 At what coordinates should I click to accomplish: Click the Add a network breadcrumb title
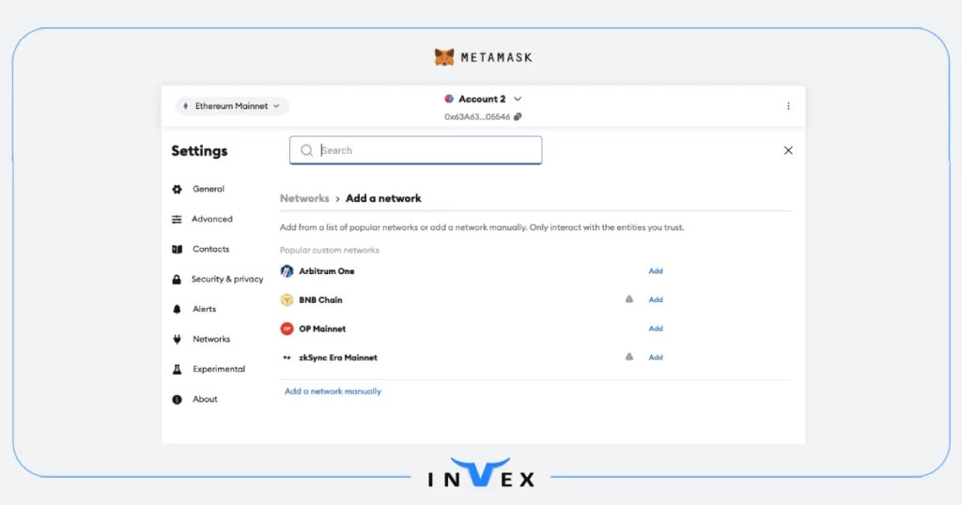pos(383,199)
